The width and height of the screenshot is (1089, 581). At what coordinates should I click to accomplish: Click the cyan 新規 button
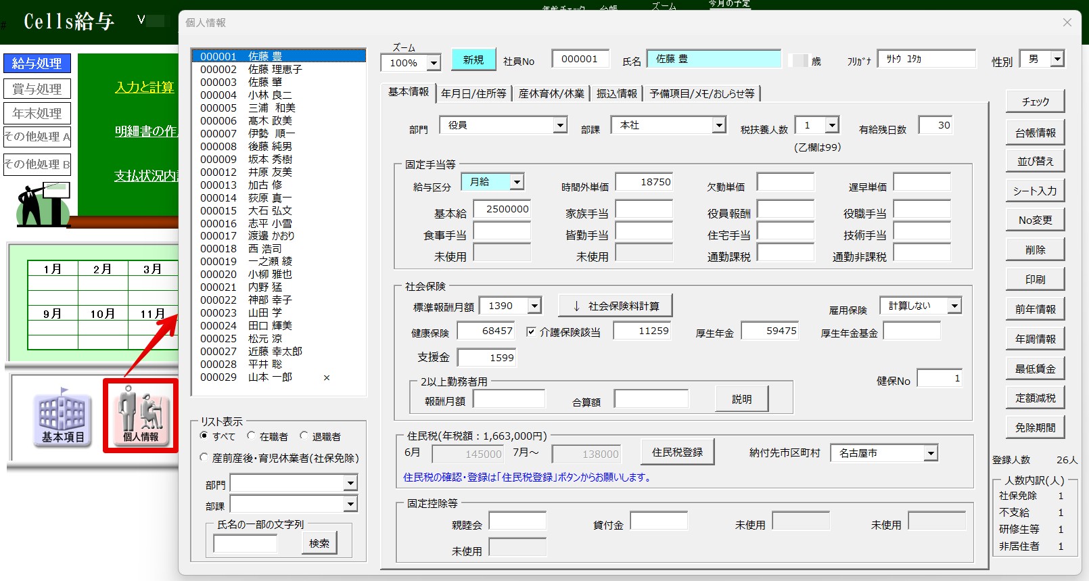click(473, 60)
